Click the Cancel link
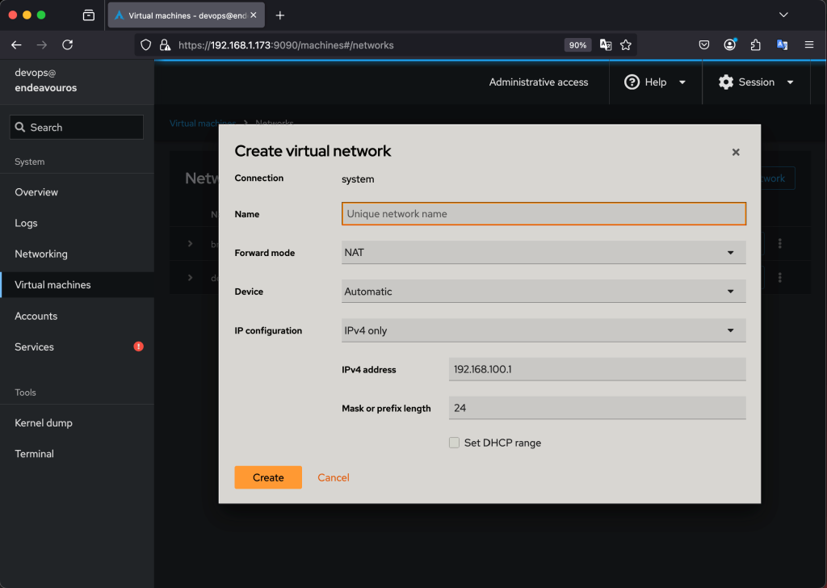This screenshot has height=588, width=827. tap(333, 477)
